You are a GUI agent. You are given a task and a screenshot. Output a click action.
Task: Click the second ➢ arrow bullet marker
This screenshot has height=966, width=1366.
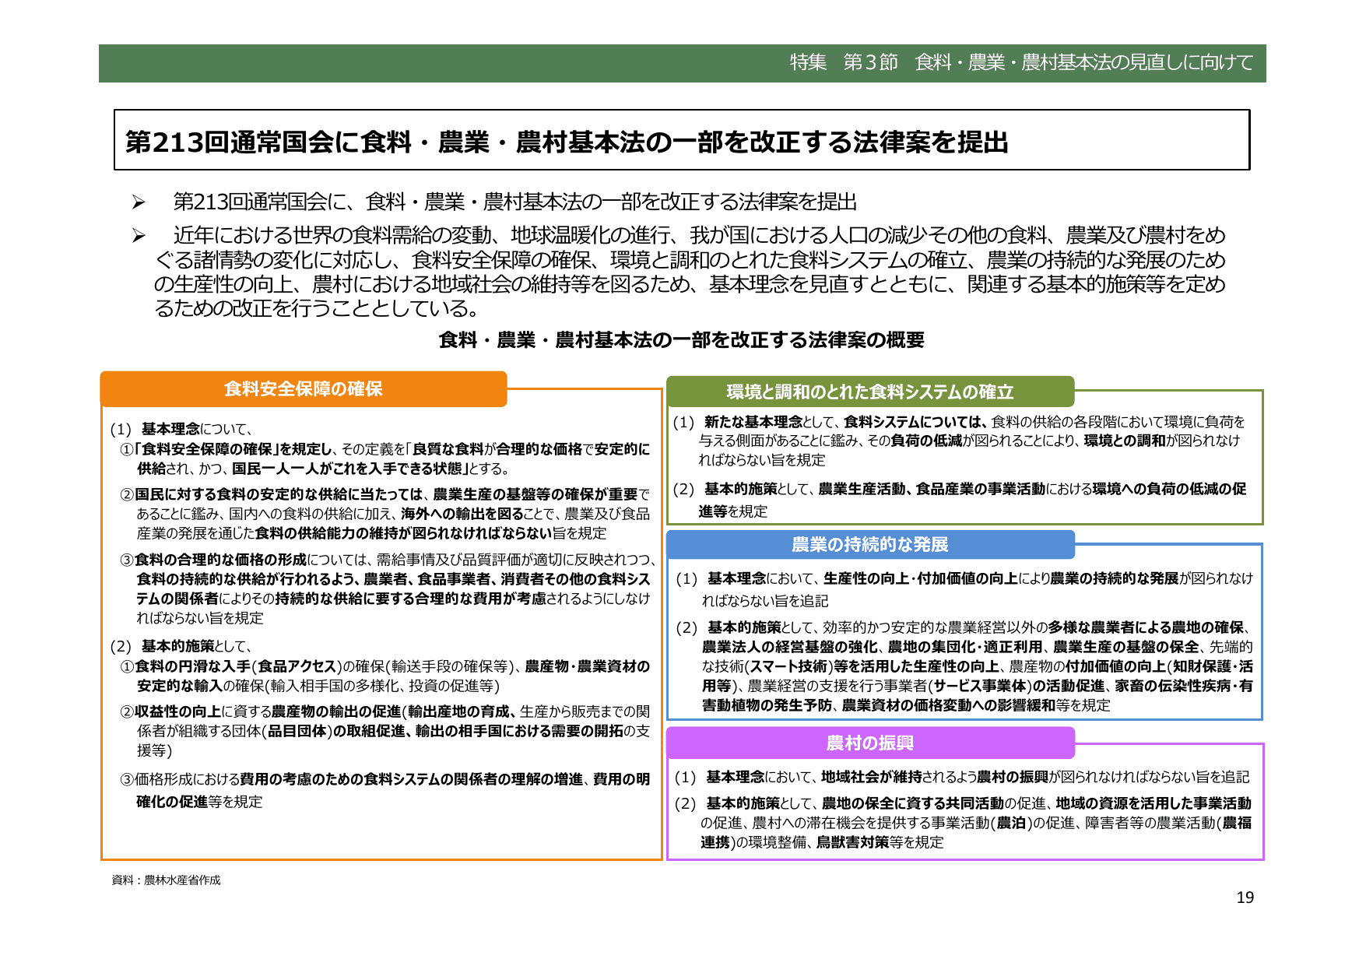coord(137,235)
